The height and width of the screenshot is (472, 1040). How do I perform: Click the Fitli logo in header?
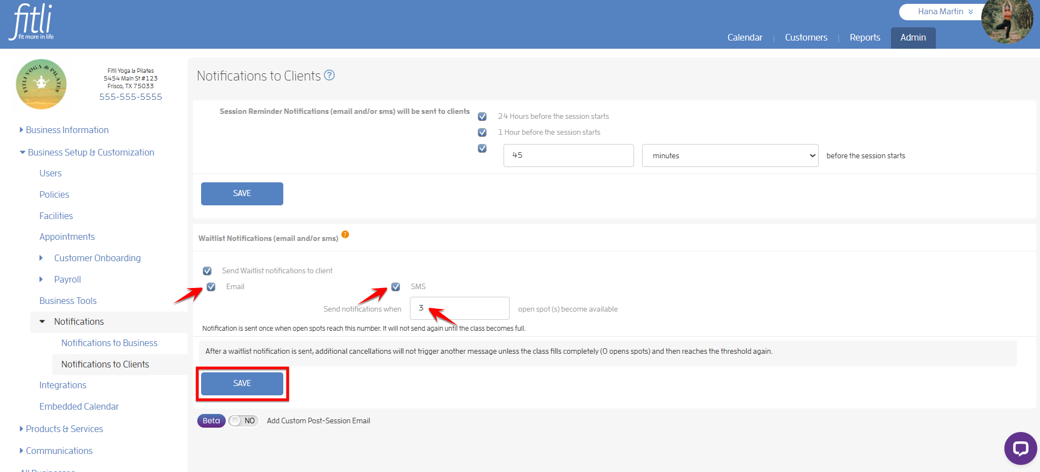click(32, 22)
